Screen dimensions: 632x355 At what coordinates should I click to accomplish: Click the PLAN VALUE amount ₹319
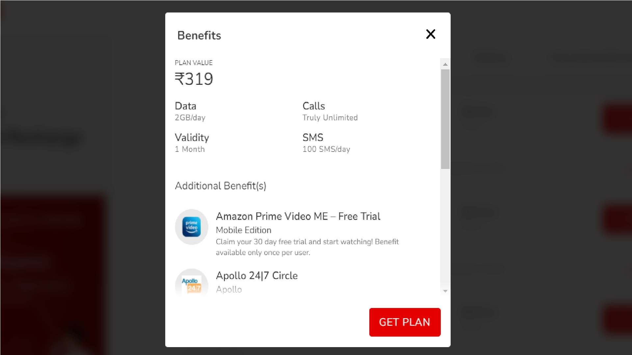[x=194, y=79]
